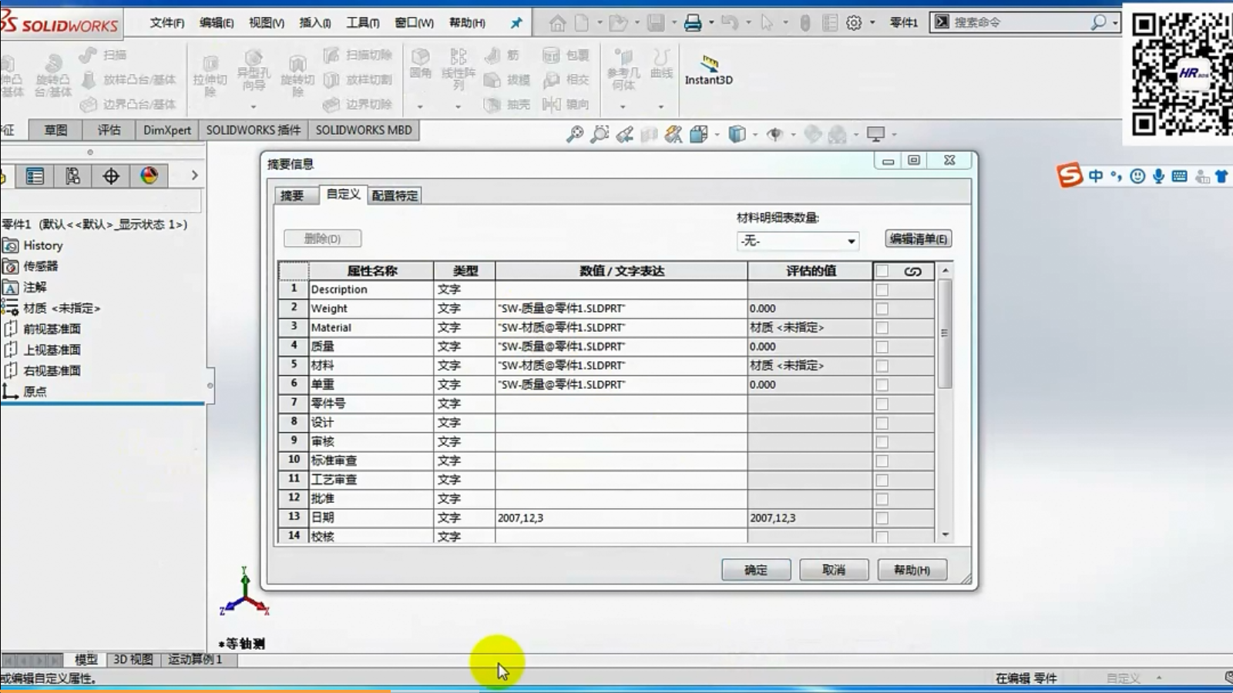The image size is (1233, 693).
Task: Click the Print icon in toolbar
Action: pos(693,23)
